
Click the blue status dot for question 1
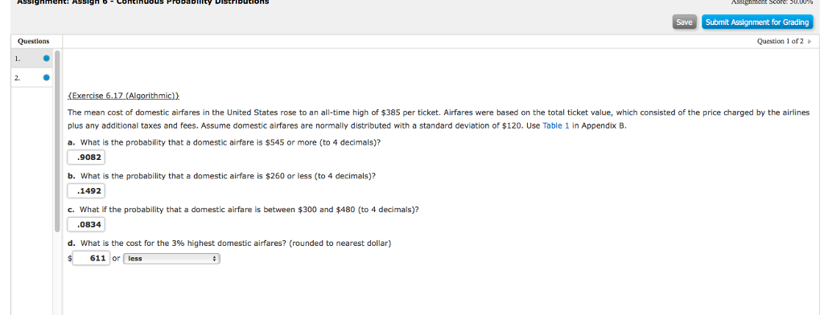point(46,59)
